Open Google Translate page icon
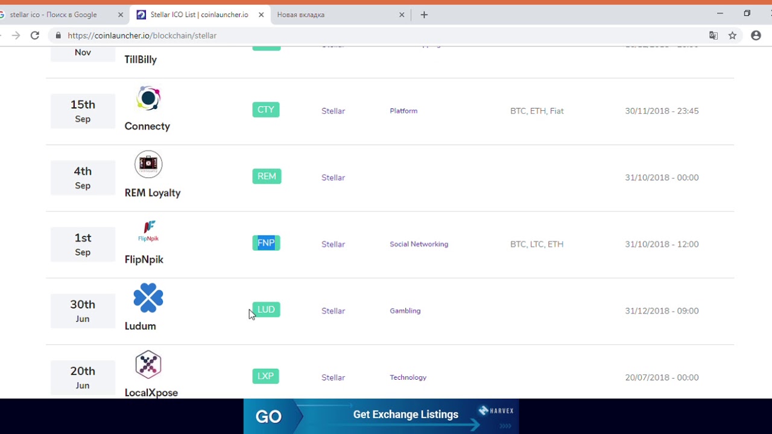 click(x=713, y=36)
